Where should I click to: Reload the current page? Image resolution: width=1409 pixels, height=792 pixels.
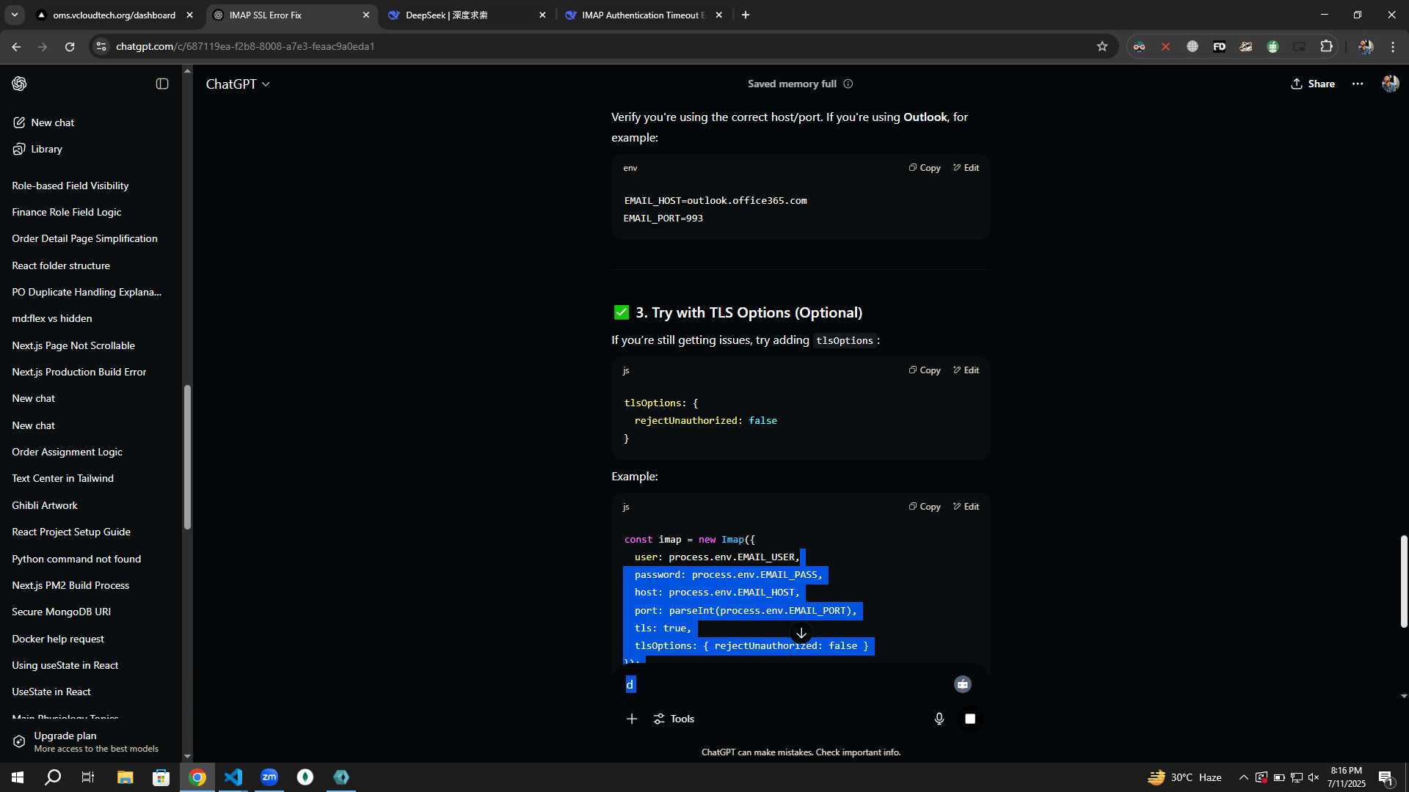70,46
